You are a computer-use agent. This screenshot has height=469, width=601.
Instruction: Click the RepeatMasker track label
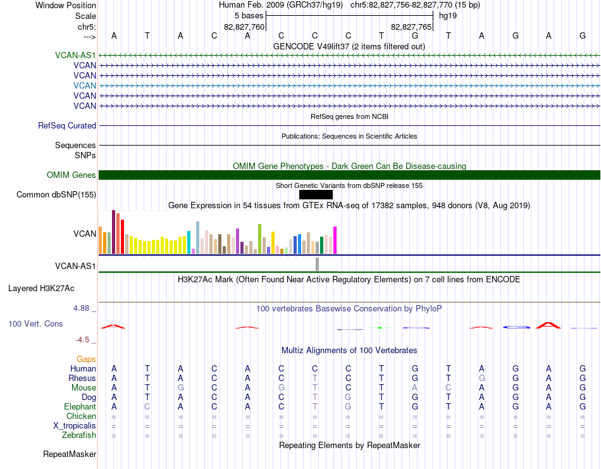click(70, 454)
